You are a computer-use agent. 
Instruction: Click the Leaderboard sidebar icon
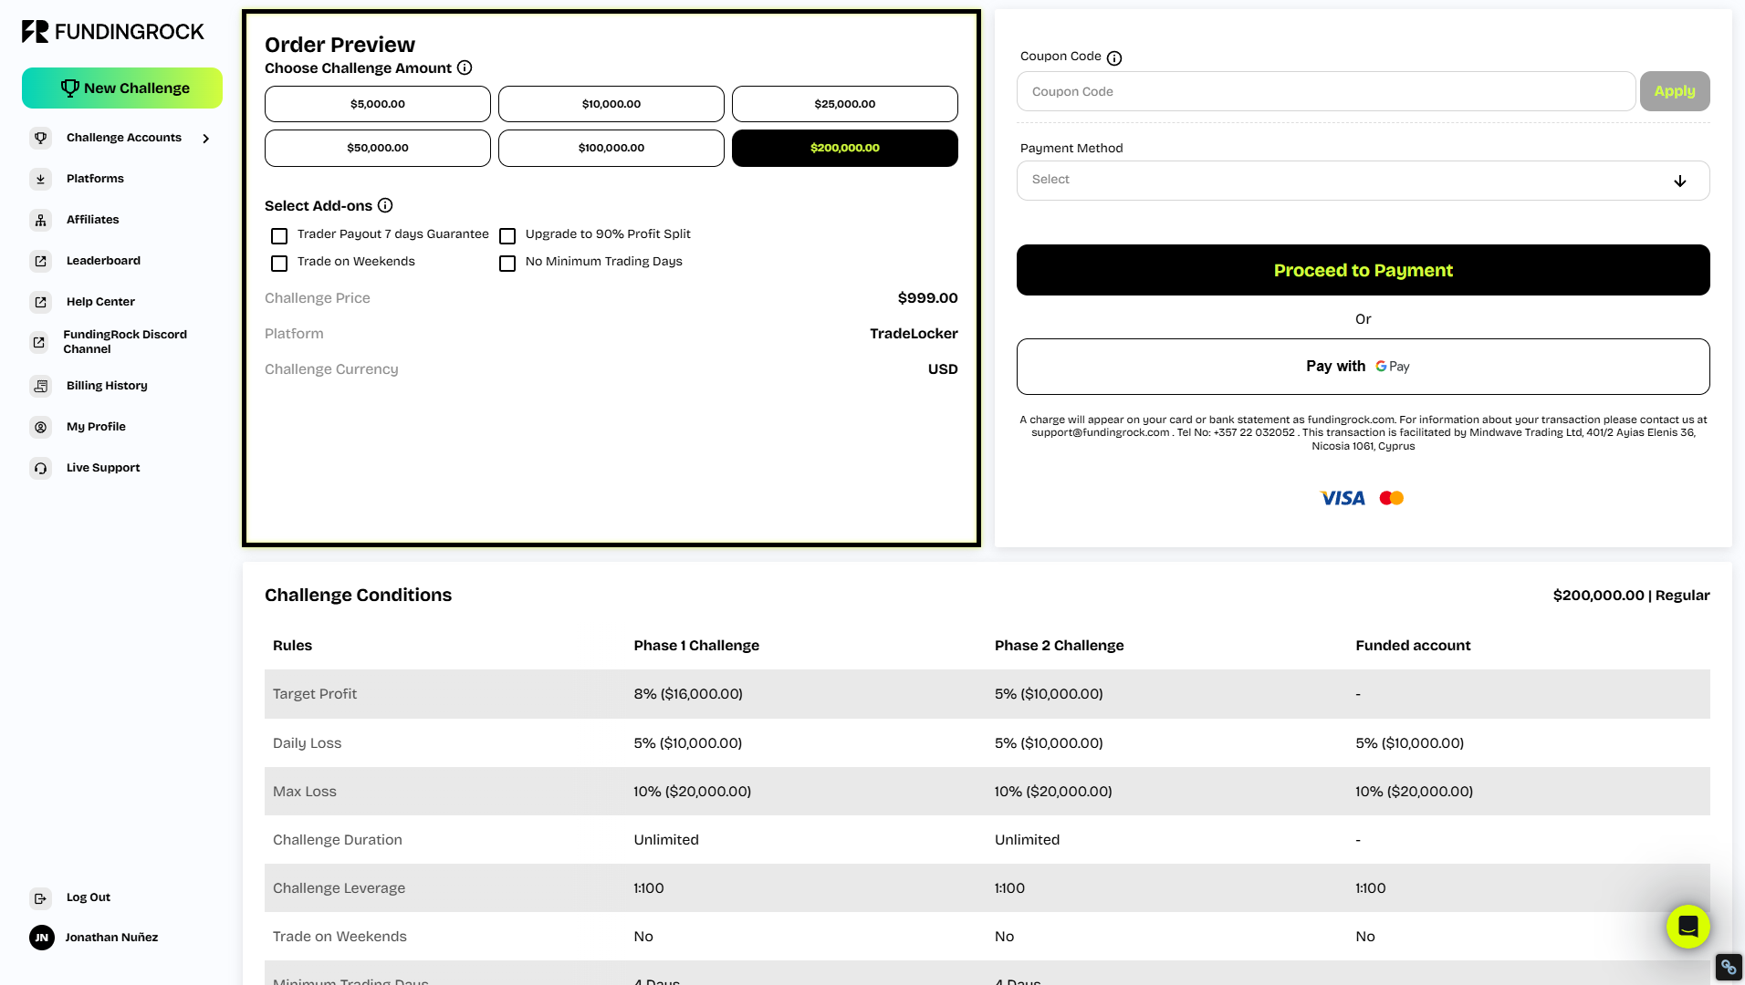[x=40, y=261]
